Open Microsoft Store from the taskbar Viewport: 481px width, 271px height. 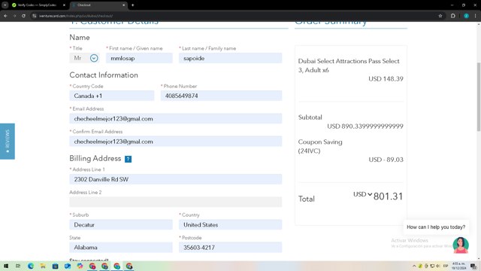55,266
